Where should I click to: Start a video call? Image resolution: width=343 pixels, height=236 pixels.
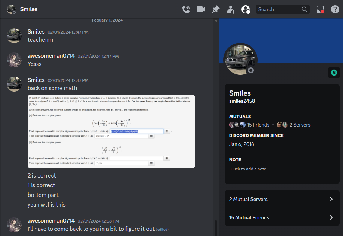[x=201, y=9]
